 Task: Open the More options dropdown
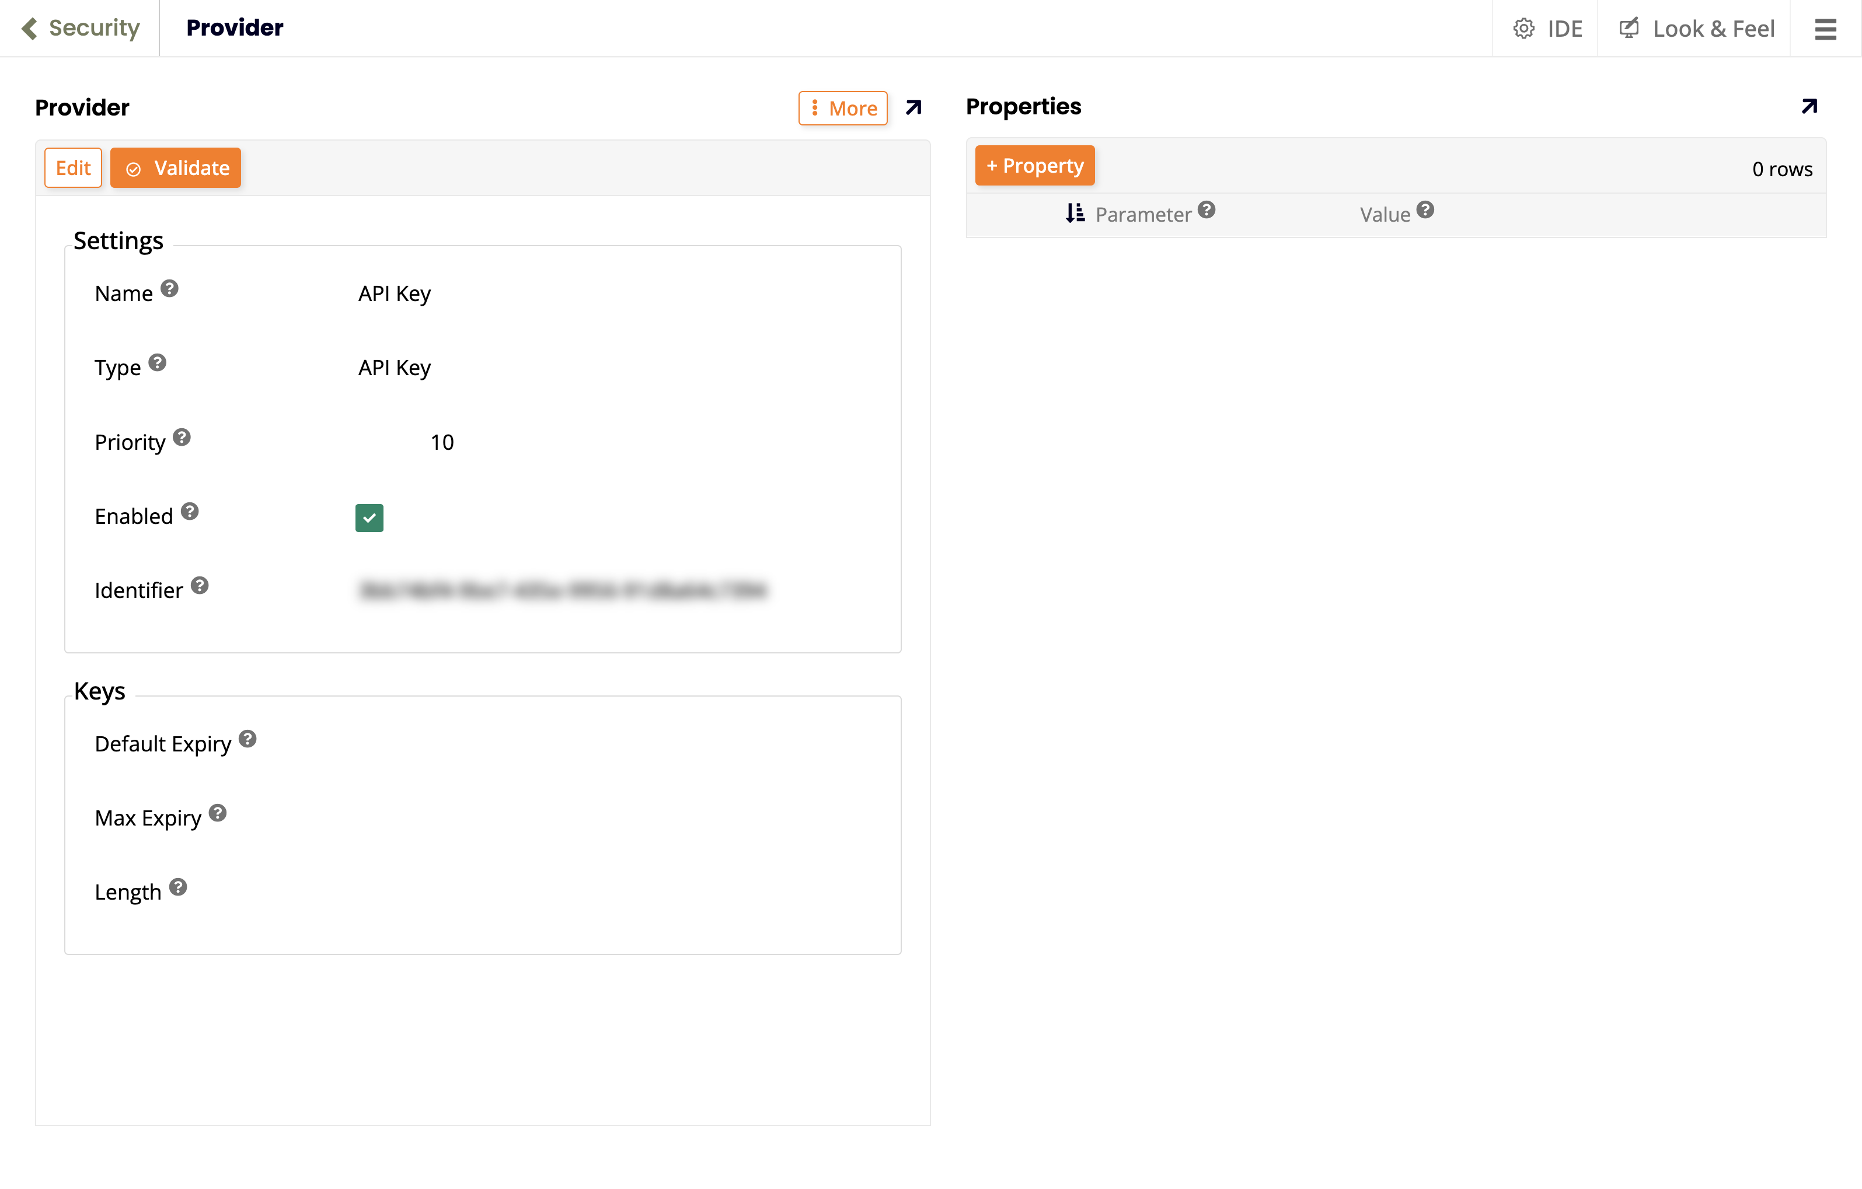coord(843,109)
